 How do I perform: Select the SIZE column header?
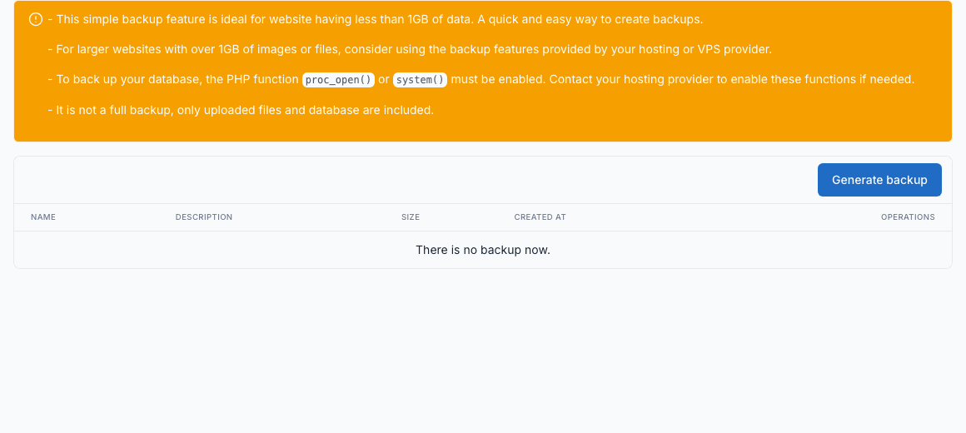(411, 217)
